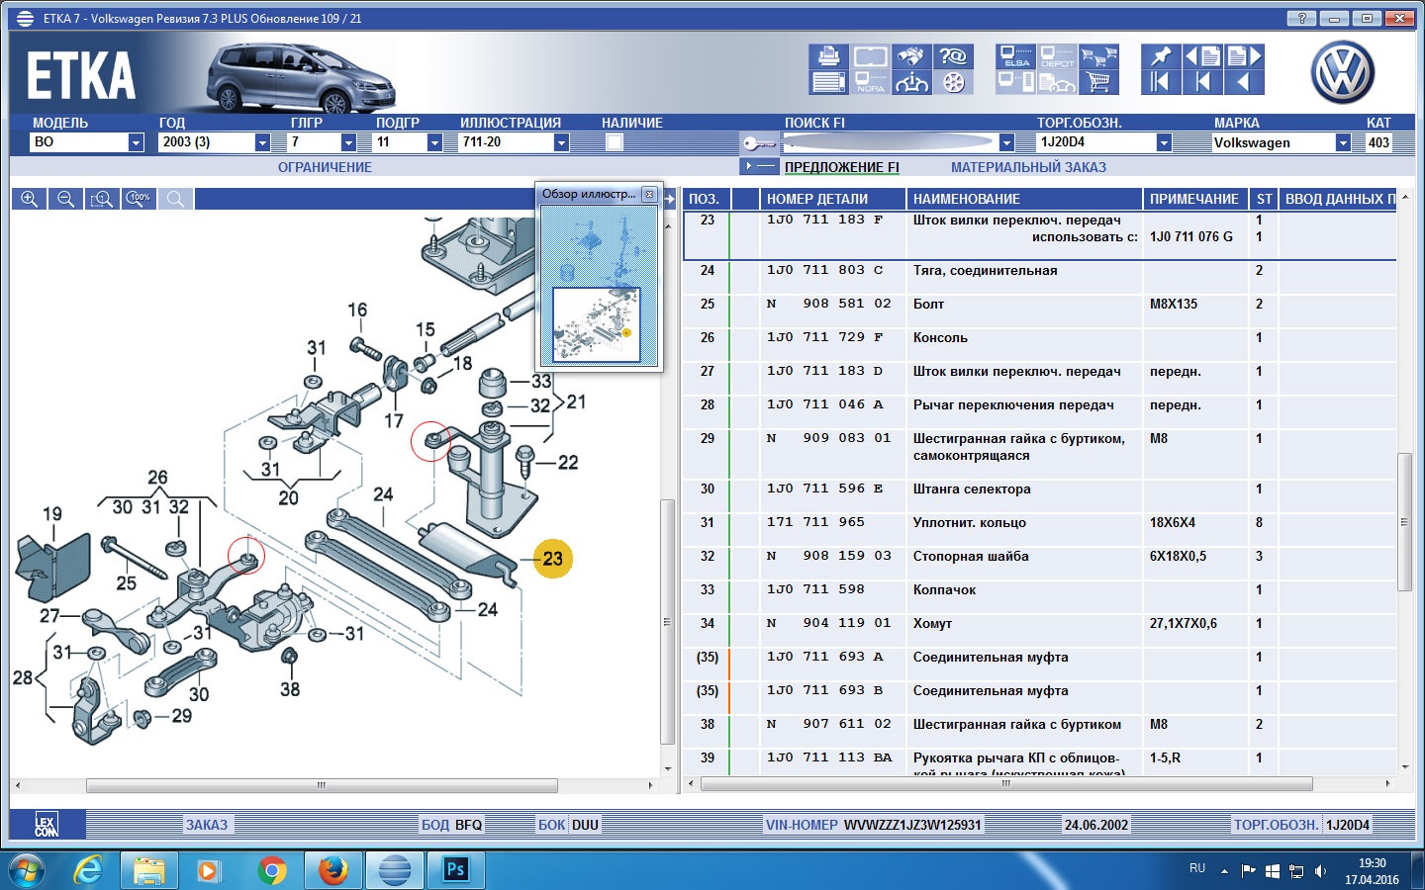Click the LexCom logo in the status bar
This screenshot has height=890, width=1425.
pyautogui.click(x=47, y=825)
